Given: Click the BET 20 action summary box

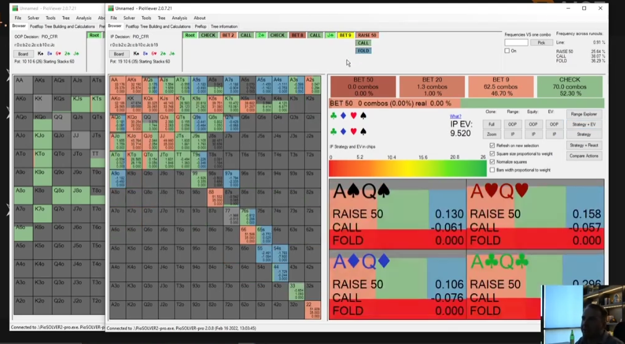Looking at the screenshot, I should (432, 87).
